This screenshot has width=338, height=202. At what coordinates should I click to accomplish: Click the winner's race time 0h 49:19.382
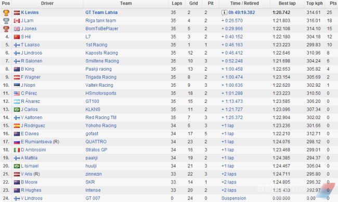click(242, 12)
